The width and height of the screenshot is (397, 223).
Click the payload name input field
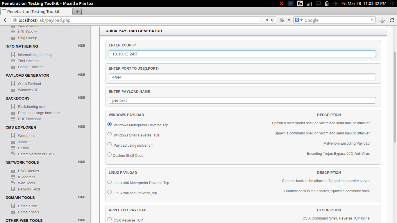tap(242, 100)
